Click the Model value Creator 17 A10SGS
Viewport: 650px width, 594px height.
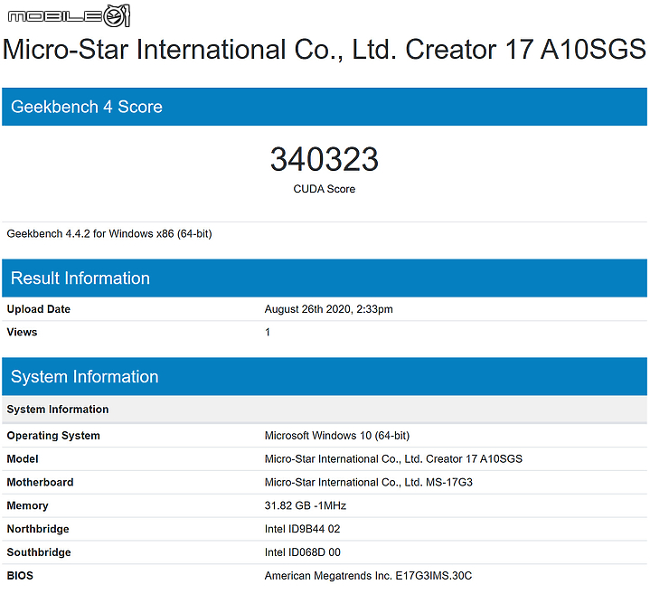pyautogui.click(x=393, y=459)
